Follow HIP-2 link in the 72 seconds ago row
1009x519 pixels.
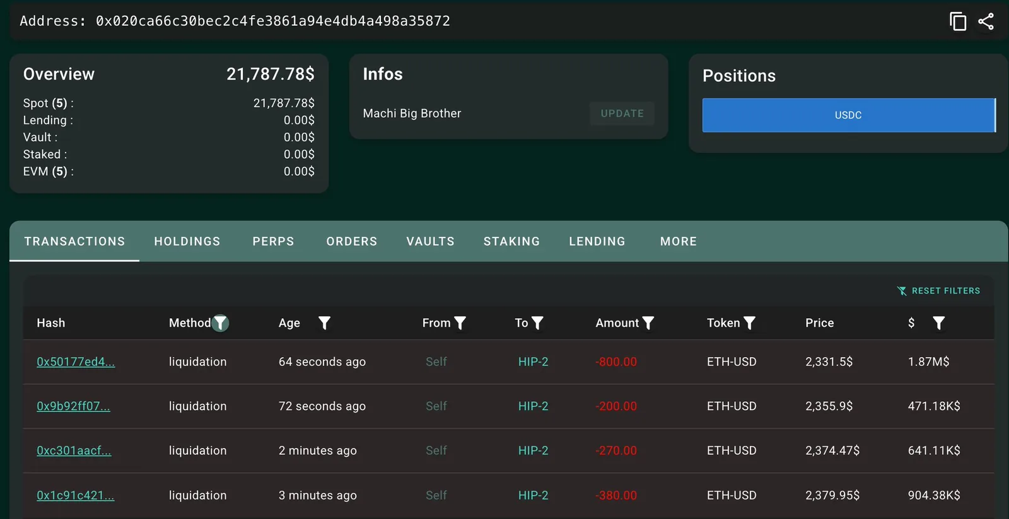(x=534, y=406)
